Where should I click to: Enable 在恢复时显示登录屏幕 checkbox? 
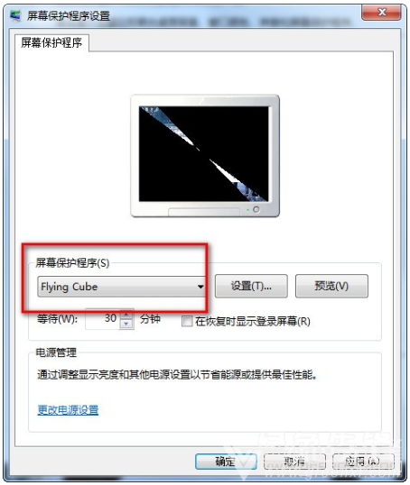pos(187,321)
